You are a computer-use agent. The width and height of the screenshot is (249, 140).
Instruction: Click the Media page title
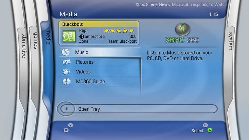pos(68,14)
